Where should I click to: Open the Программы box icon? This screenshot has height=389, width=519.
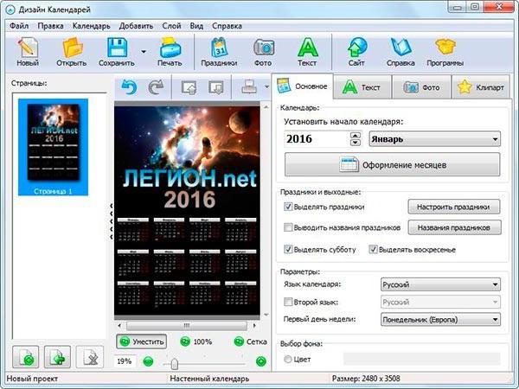445,52
